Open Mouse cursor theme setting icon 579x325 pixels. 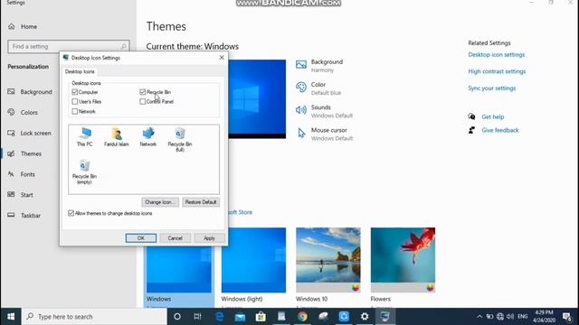301,133
